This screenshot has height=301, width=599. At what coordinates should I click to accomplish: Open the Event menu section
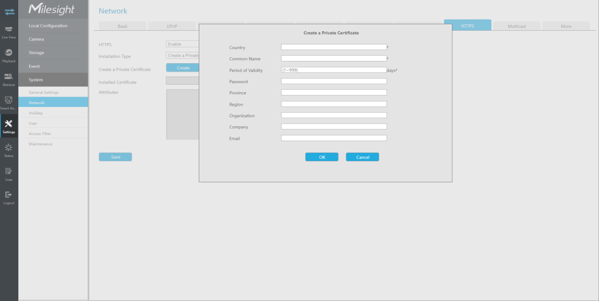coord(53,66)
